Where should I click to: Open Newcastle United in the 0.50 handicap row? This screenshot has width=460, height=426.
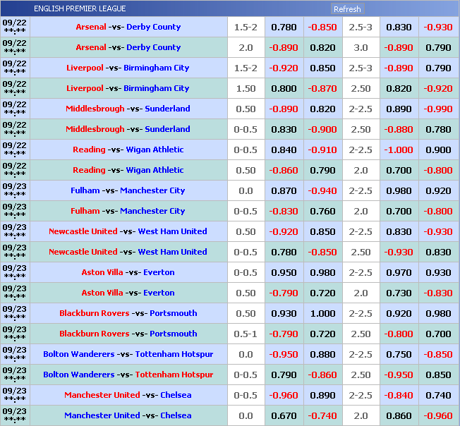[x=83, y=231]
